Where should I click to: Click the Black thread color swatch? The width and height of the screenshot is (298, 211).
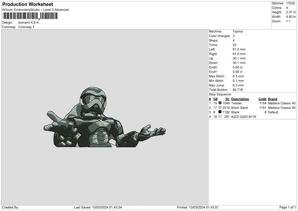click(x=220, y=112)
